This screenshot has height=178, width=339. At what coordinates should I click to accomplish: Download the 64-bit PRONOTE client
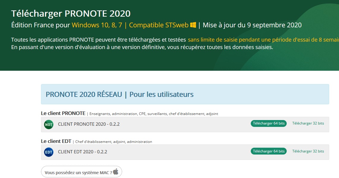click(x=269, y=123)
